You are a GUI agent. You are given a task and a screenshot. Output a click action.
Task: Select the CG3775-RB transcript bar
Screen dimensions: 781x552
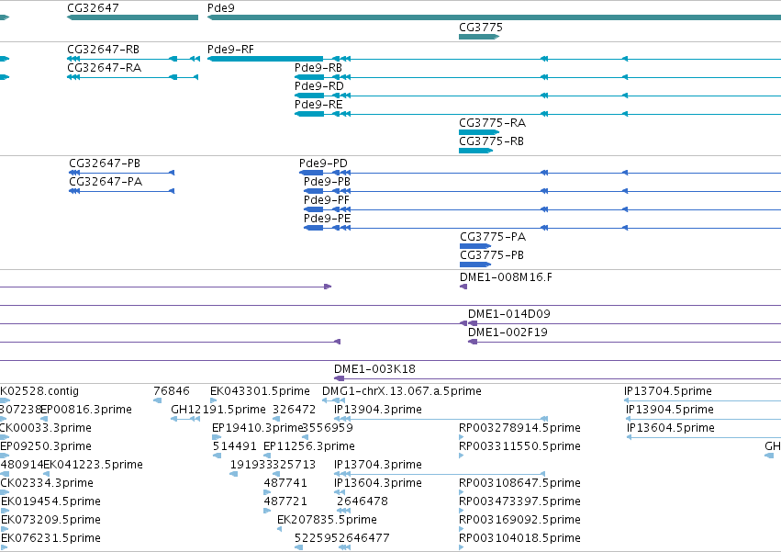coord(475,151)
